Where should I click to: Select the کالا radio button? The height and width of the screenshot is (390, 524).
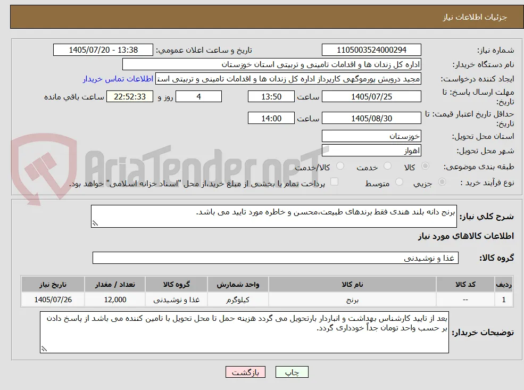[426, 166]
